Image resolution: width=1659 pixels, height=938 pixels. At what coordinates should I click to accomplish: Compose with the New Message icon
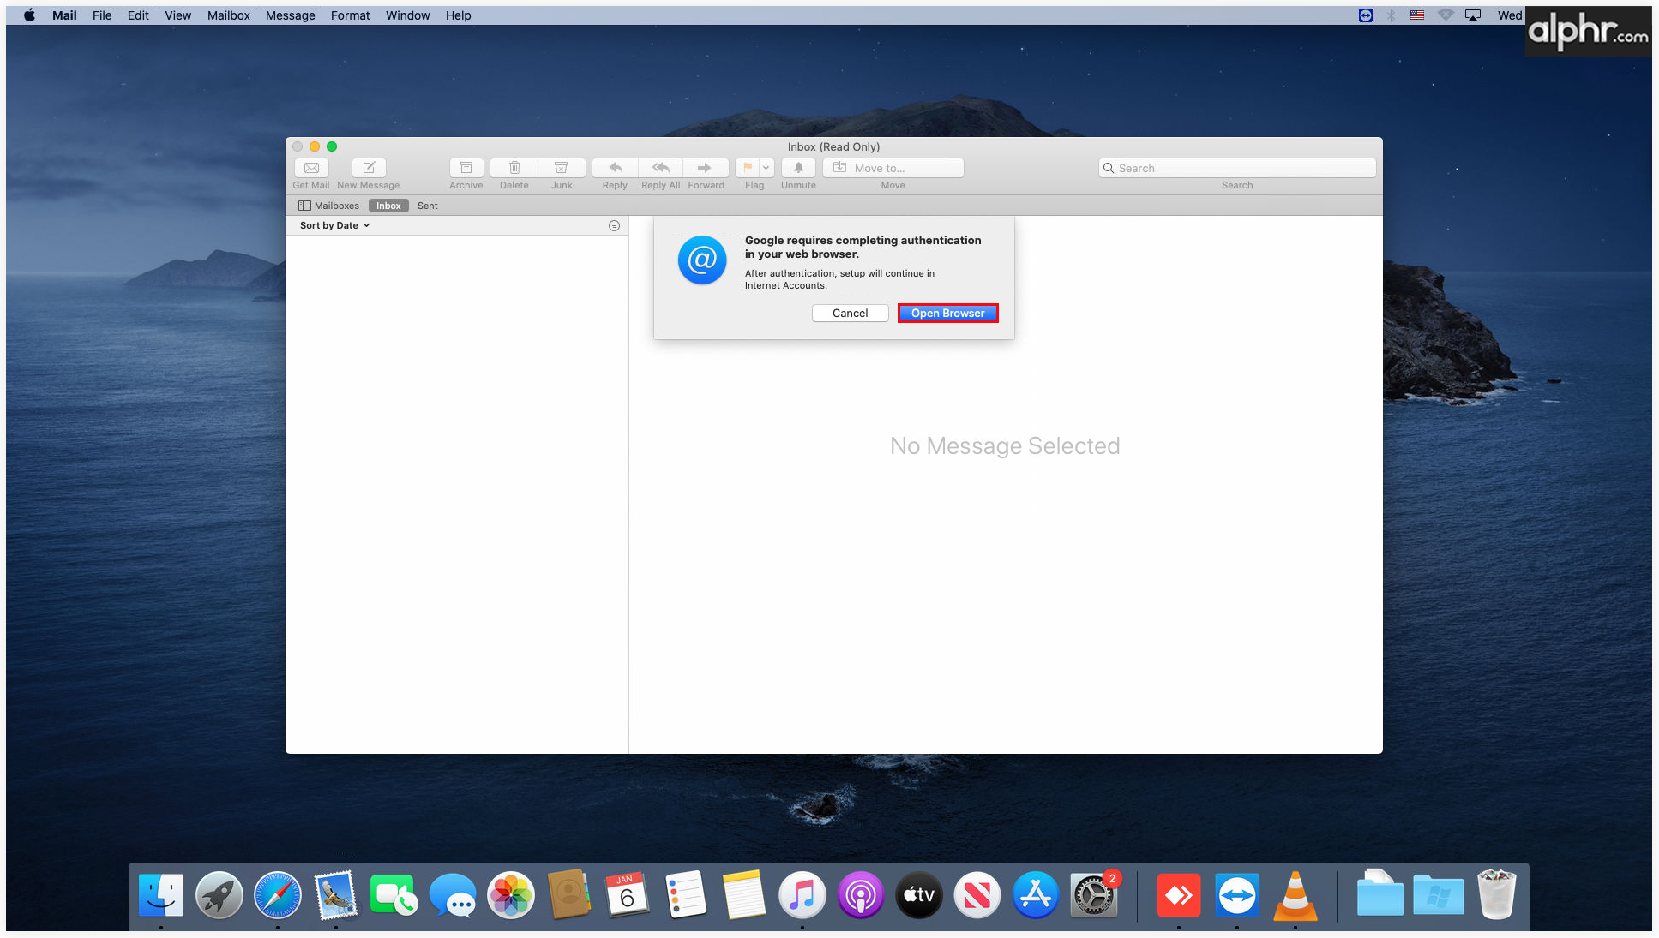pyautogui.click(x=369, y=168)
